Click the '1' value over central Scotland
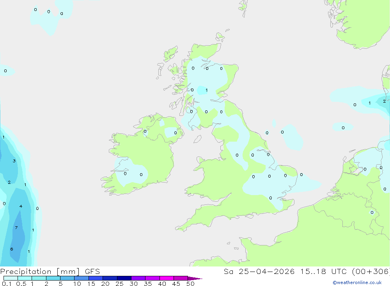Screen dimensions: 390x286 click(x=207, y=90)
